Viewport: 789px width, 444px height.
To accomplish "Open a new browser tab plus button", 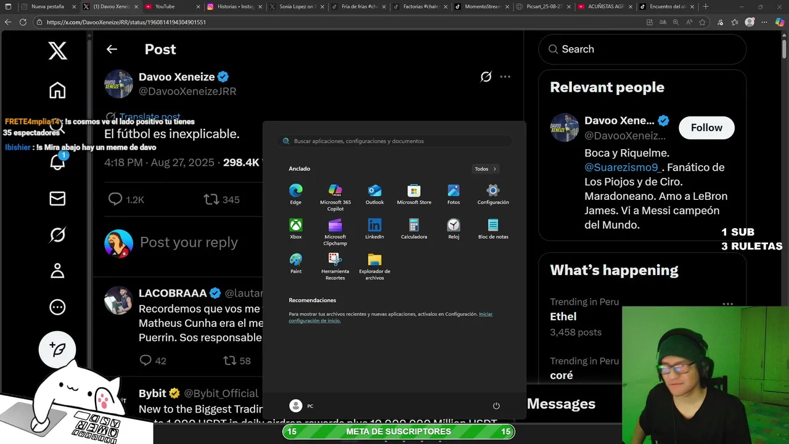I will 706,6.
